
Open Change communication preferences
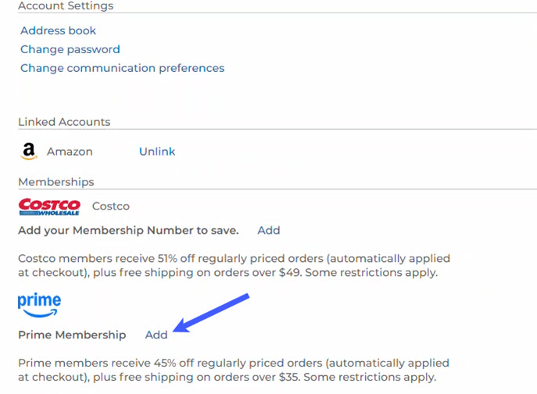coord(122,68)
